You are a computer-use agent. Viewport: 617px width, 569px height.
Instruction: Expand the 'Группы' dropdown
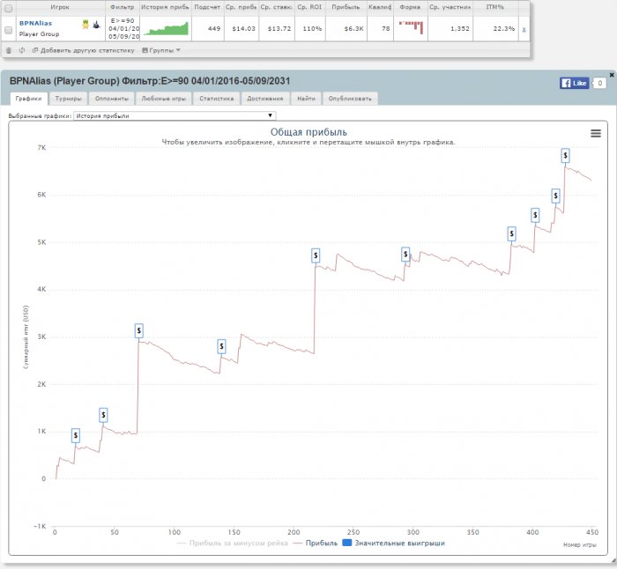[x=159, y=50]
